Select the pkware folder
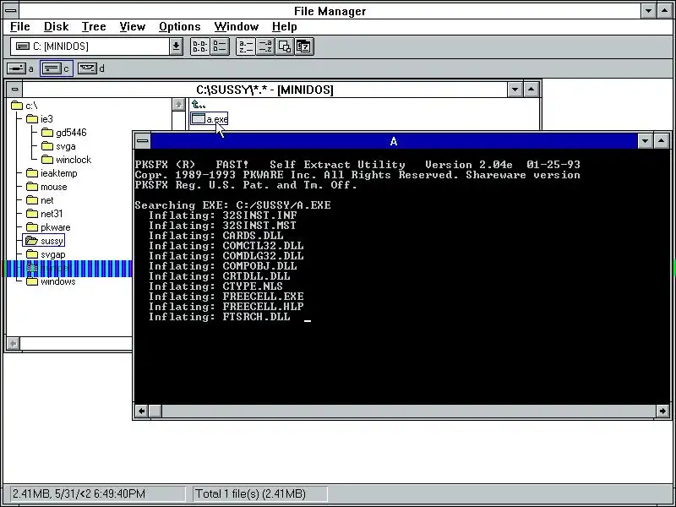This screenshot has width=676, height=507. 48,227
